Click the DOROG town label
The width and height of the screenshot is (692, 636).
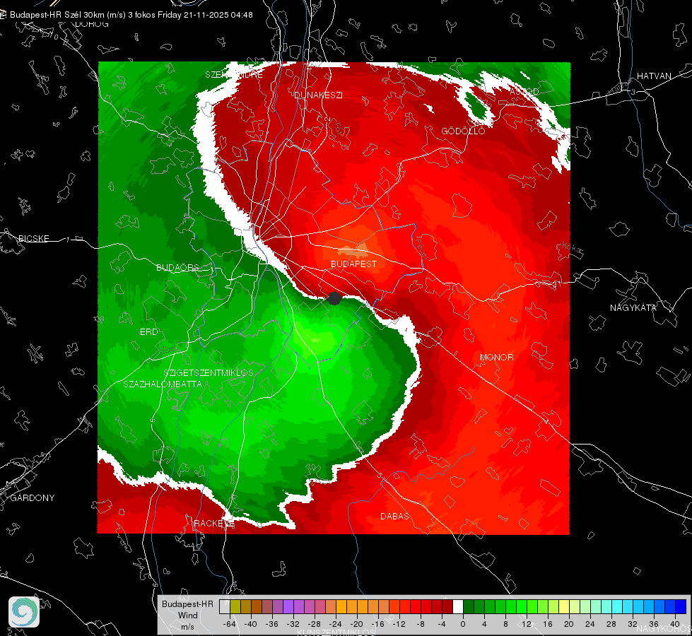tap(92, 24)
